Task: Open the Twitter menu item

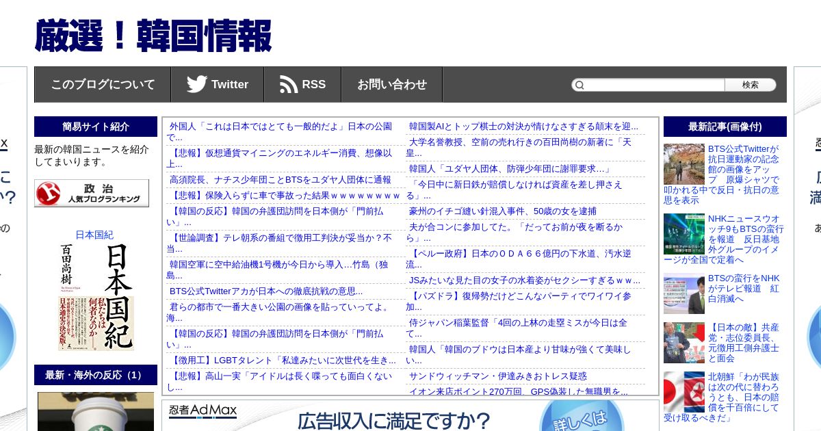Action: pyautogui.click(x=218, y=84)
